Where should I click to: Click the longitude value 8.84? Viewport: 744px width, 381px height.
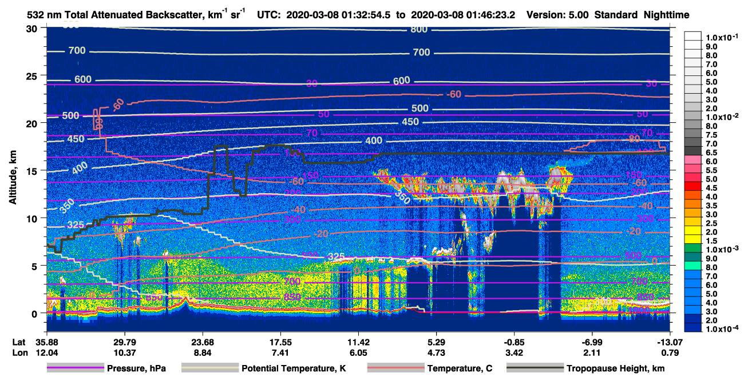pyautogui.click(x=202, y=352)
